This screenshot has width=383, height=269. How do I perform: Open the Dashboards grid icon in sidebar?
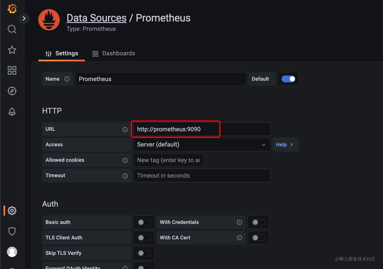click(12, 70)
